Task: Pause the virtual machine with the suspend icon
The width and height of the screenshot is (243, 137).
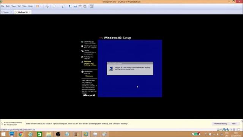Action: 38,6
